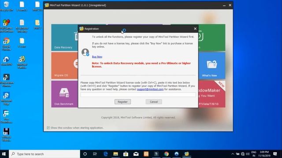Open Full Games and Software desktop icon

7,26
